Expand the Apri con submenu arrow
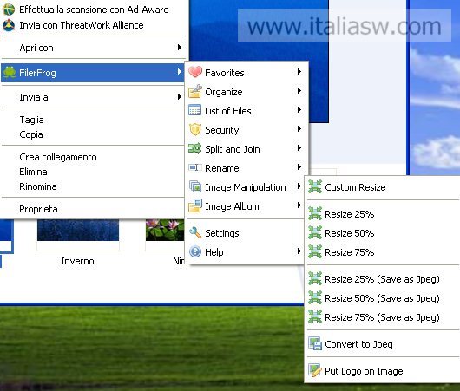 click(180, 47)
